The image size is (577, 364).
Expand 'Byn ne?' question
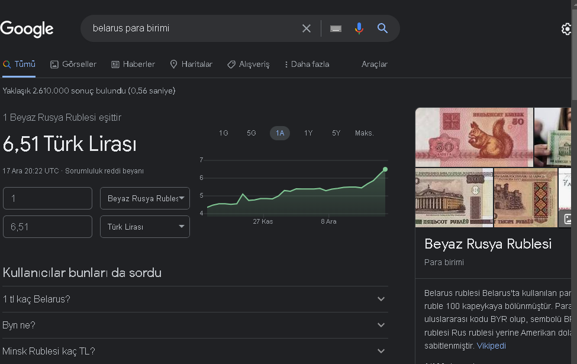click(x=381, y=325)
